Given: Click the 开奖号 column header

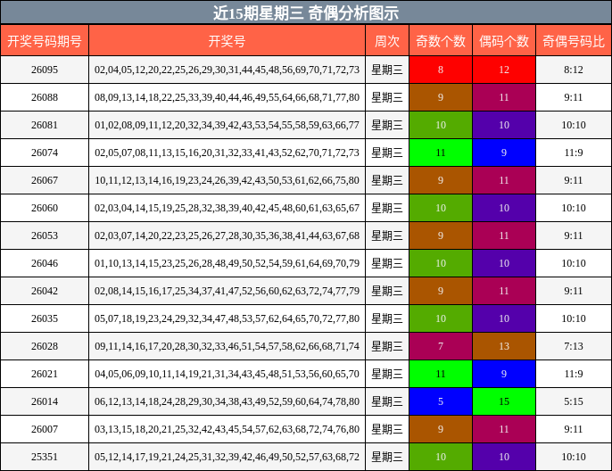Looking at the screenshot, I should (x=227, y=40).
